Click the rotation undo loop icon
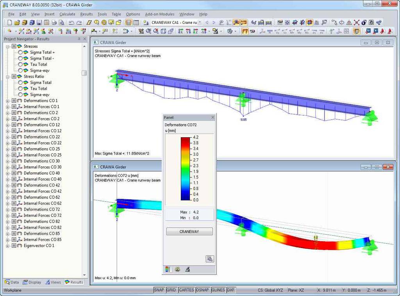The height and width of the screenshot is (296, 400). pyautogui.click(x=252, y=31)
